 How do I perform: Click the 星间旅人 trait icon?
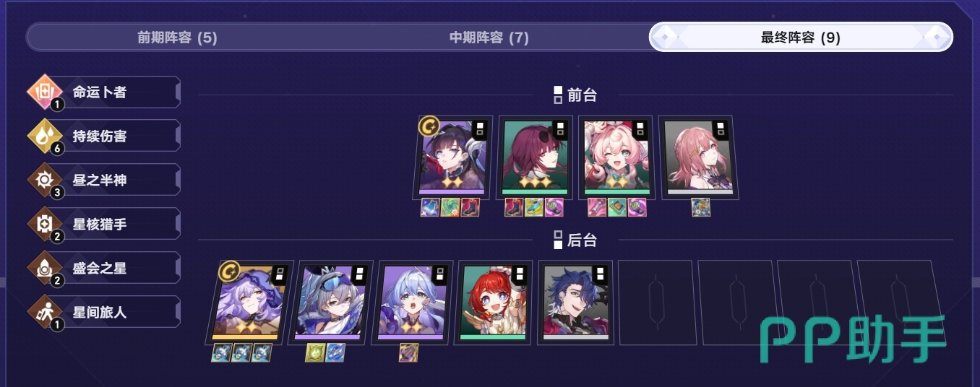pyautogui.click(x=46, y=313)
